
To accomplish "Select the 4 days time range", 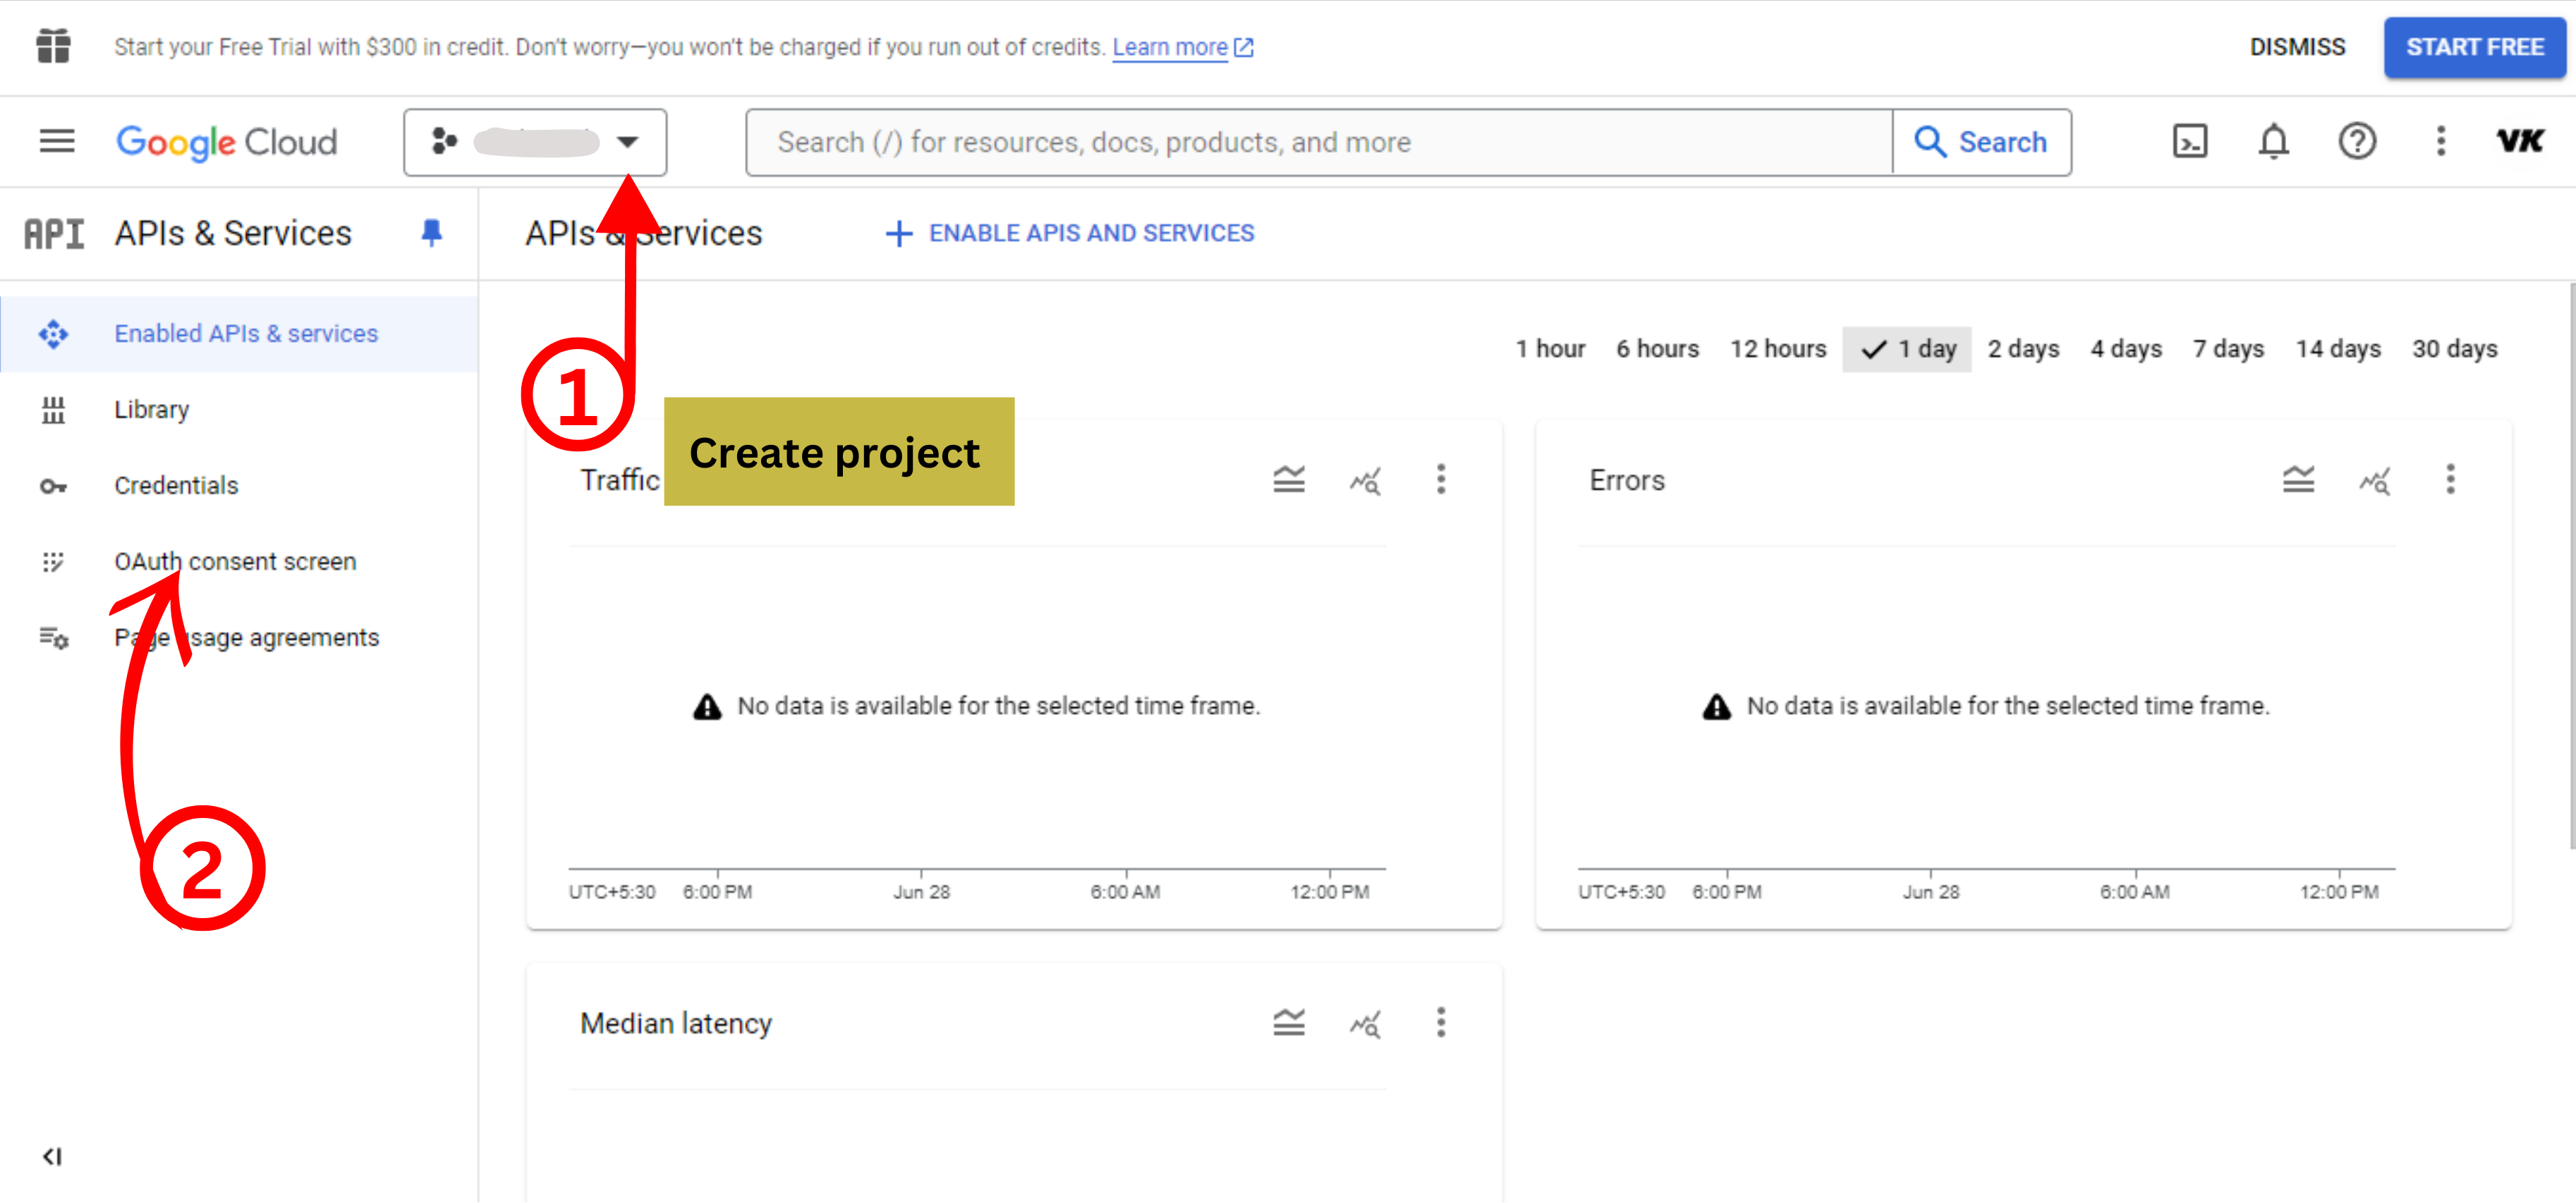I will 2126,349.
